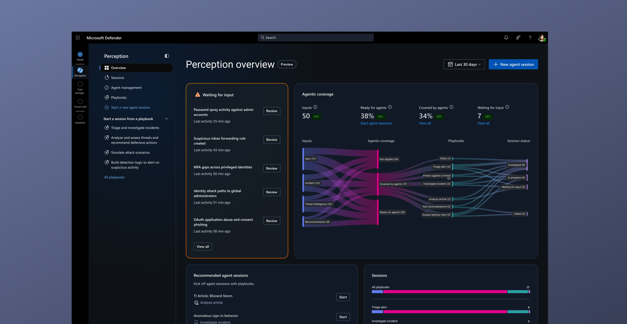Screen dimensions: 627x324
Task: Open the app launcher grid icon
Action: (78, 38)
